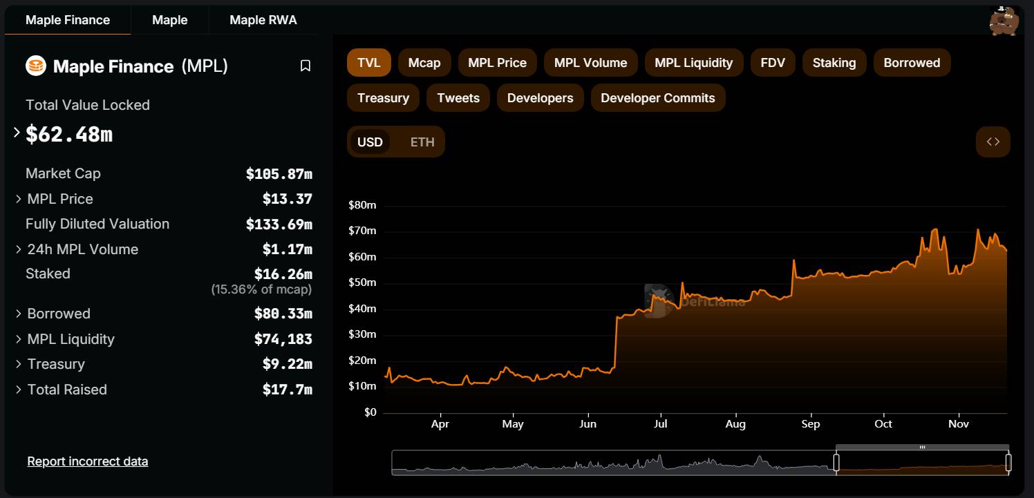This screenshot has height=498, width=1034.
Task: Click the Staked value $16.26m
Action: (x=283, y=274)
